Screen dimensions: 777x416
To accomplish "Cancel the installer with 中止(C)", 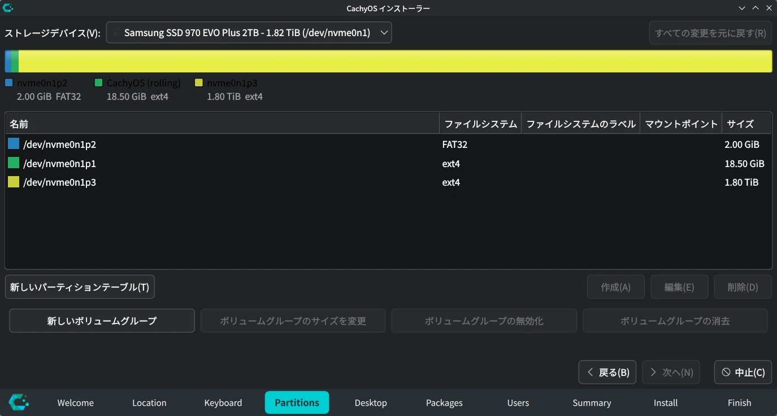I will (x=743, y=373).
